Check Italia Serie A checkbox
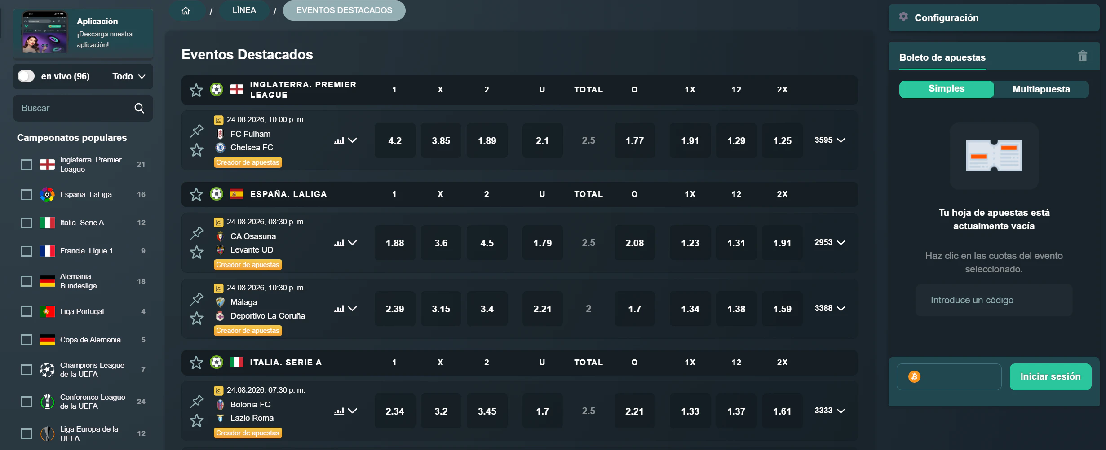The width and height of the screenshot is (1106, 450). tap(27, 223)
